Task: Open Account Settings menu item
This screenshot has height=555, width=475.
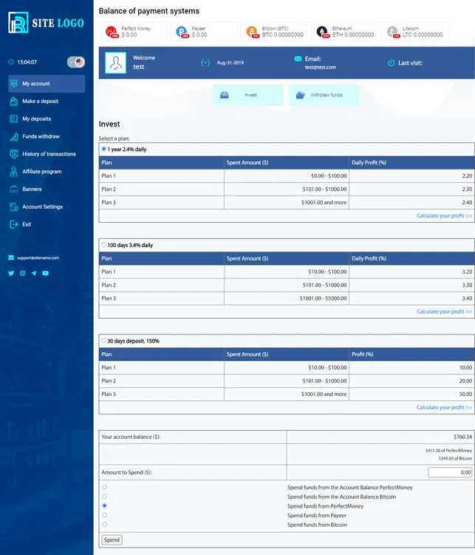Action: click(47, 206)
